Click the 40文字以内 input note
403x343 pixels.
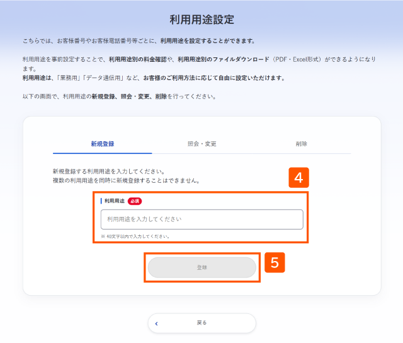pos(135,236)
